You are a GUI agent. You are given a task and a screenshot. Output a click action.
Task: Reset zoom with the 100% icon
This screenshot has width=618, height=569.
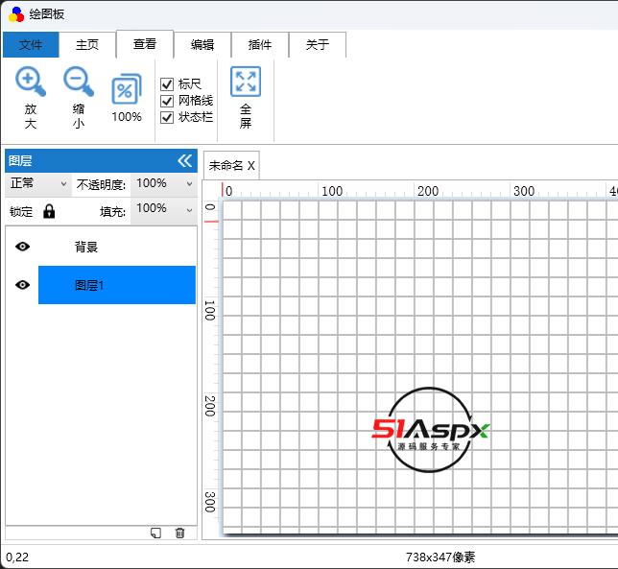(127, 91)
